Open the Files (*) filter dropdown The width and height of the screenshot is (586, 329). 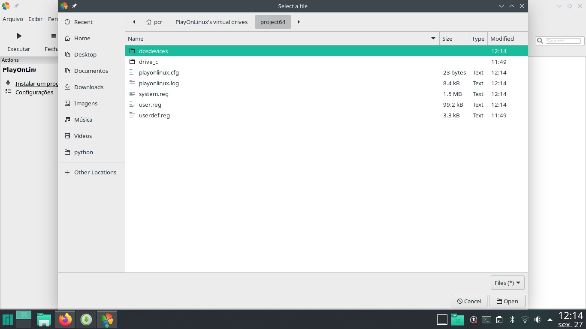[507, 283]
